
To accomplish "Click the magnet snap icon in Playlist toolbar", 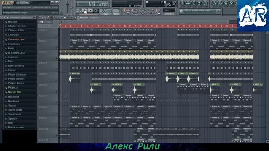I will pos(43,18).
